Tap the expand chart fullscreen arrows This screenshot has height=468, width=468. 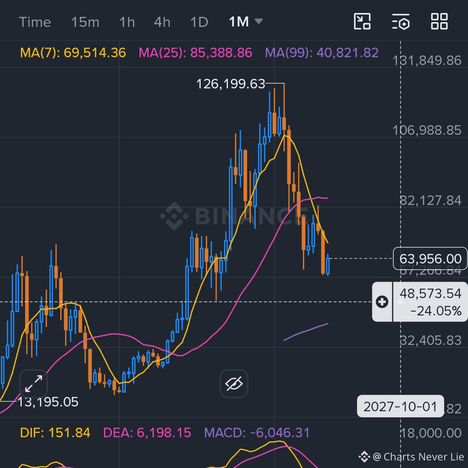pos(33,384)
